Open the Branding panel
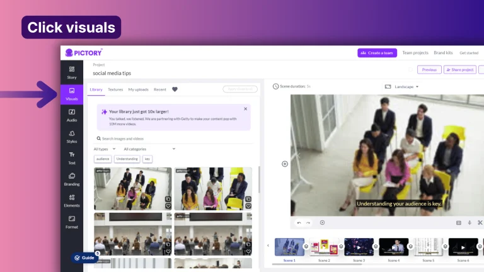Viewport: 484px width, 272px height. tap(72, 179)
